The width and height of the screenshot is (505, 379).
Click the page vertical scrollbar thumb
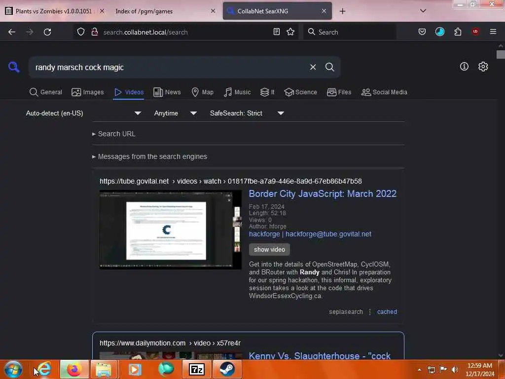click(501, 54)
